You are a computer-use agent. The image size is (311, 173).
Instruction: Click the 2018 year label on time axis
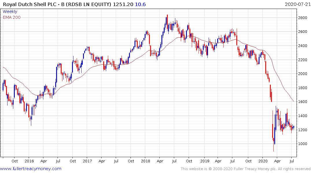click(x=146, y=161)
